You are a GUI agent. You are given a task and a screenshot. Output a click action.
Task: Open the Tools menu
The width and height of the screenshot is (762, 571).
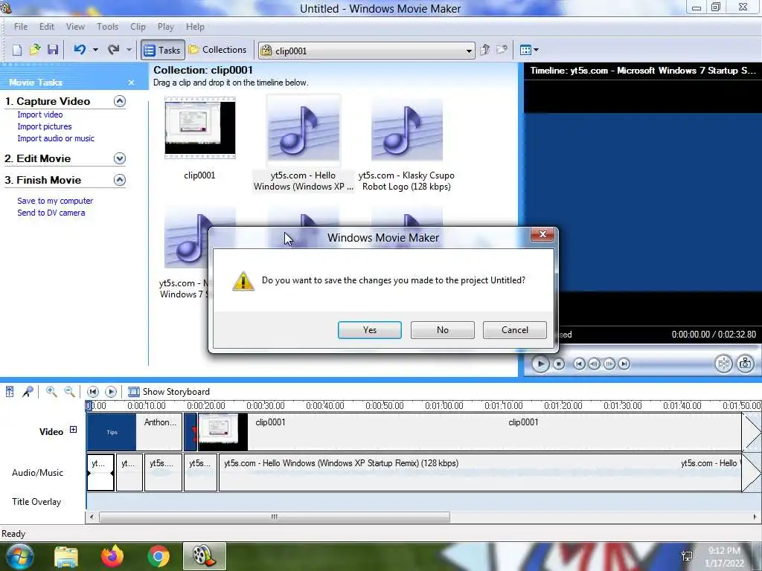click(x=107, y=27)
